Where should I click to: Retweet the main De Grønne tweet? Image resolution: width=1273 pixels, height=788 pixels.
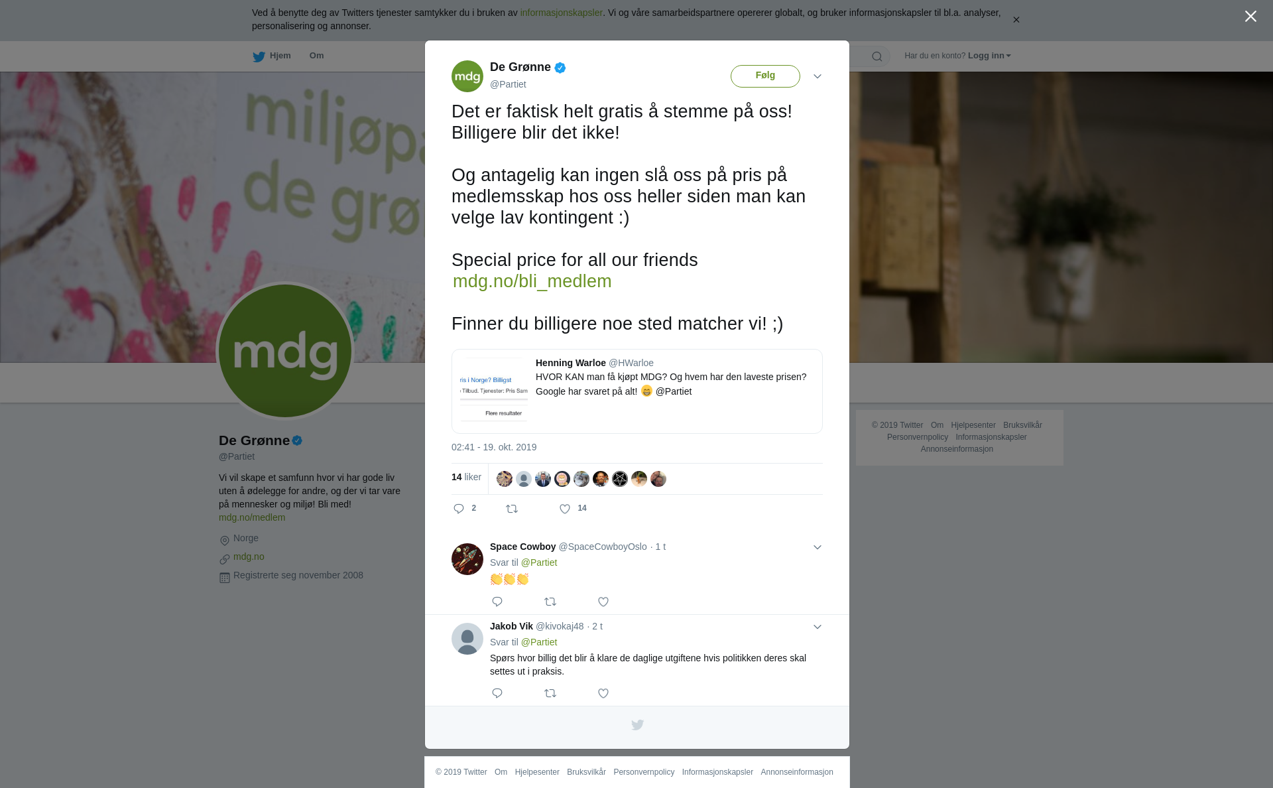click(512, 509)
